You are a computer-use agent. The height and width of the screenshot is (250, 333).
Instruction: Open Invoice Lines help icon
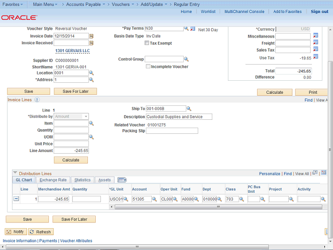[x=37, y=99]
